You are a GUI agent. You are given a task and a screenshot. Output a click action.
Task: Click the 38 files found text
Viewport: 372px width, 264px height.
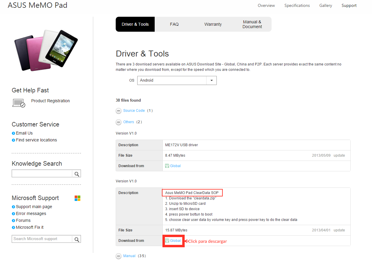tap(128, 100)
